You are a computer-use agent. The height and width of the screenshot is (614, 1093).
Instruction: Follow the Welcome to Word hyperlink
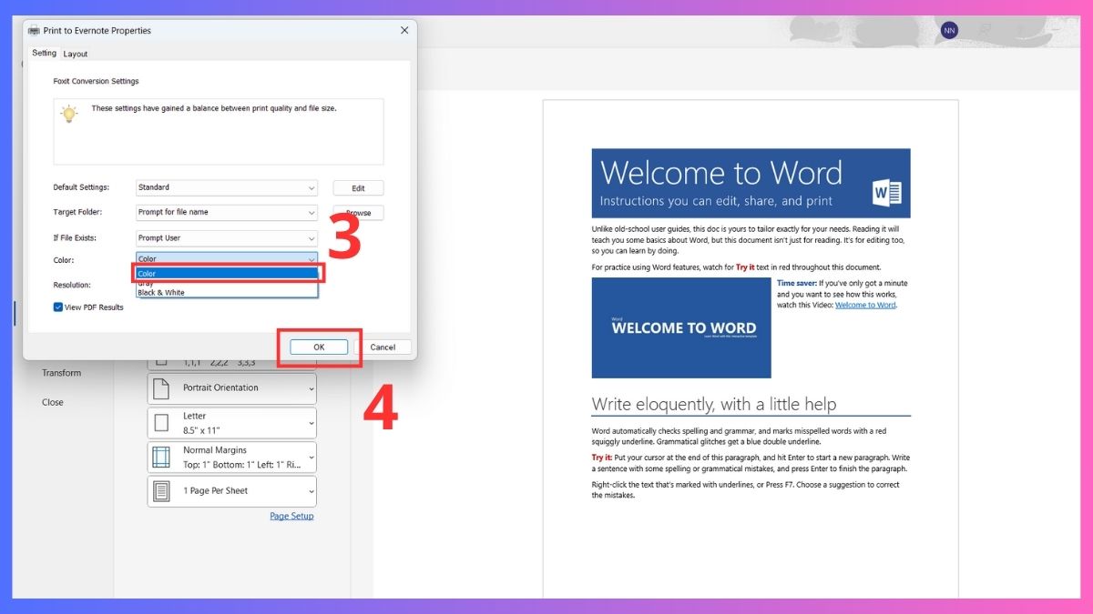coord(865,306)
